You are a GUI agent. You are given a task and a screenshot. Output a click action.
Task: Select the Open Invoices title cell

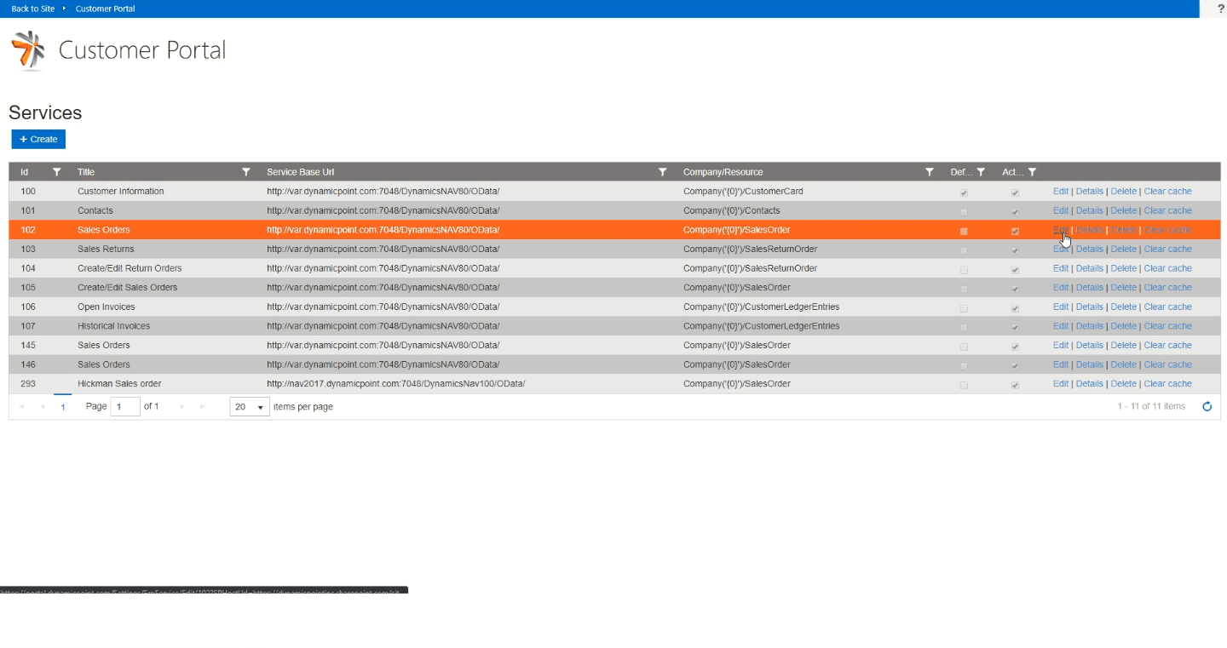pos(107,307)
